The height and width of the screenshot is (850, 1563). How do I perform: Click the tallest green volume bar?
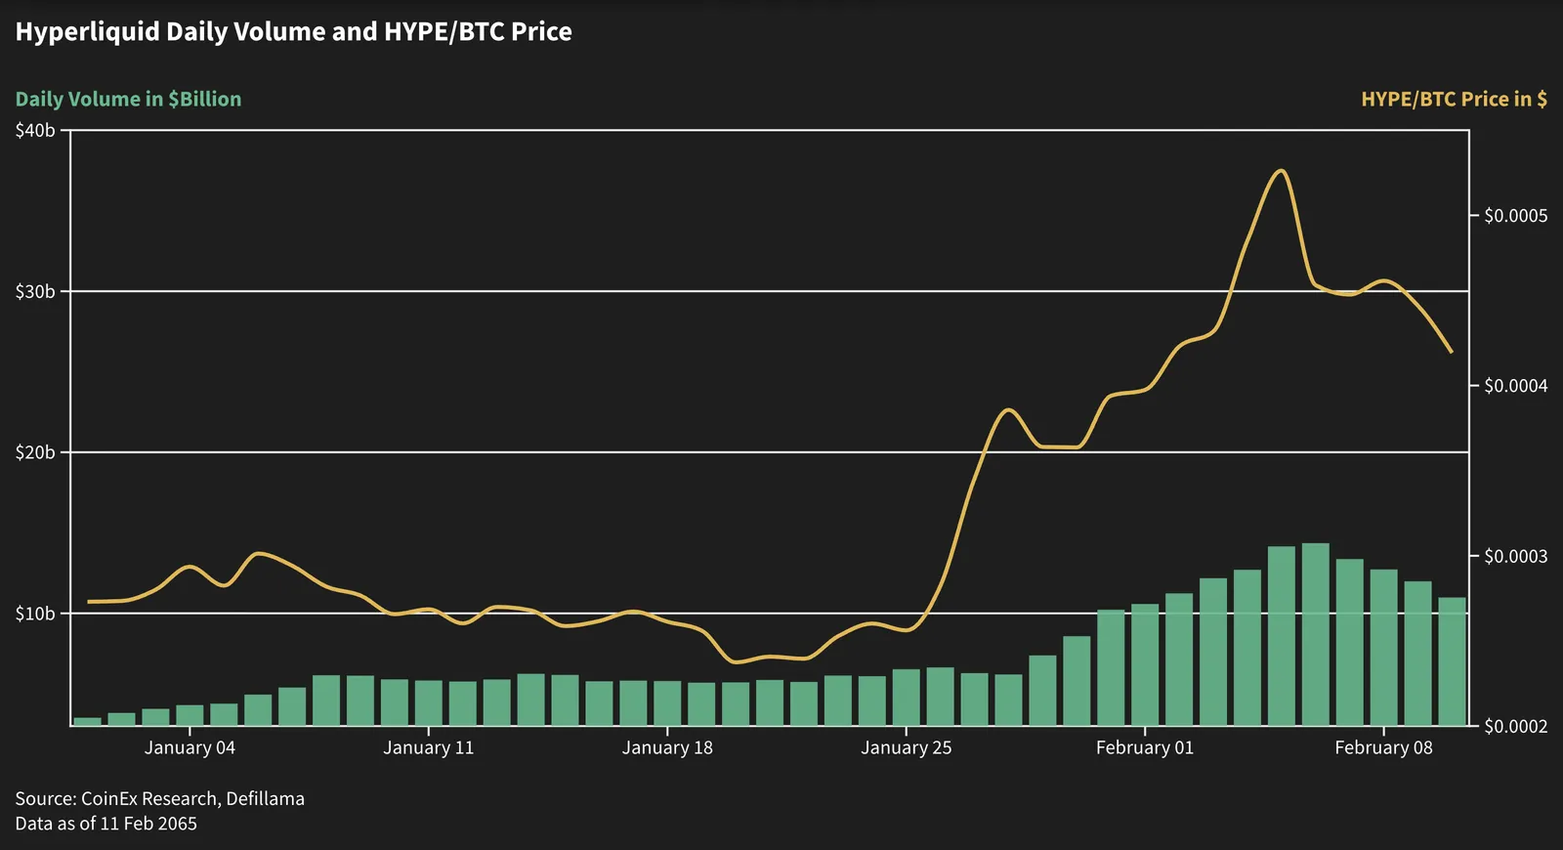[1315, 634]
